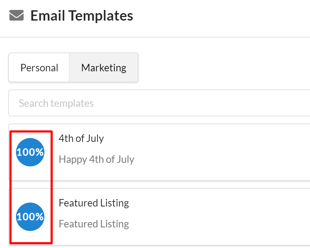310x248 pixels.
Task: Click the word "Personal" in the tab switcher
Action: click(x=39, y=68)
